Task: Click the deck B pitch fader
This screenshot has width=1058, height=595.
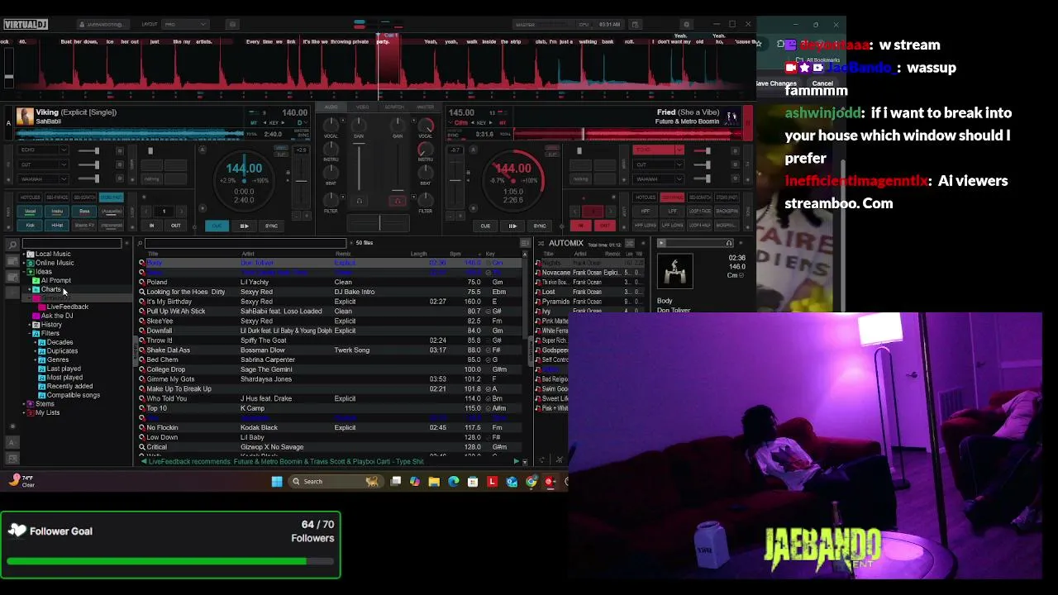Action: tap(455, 179)
